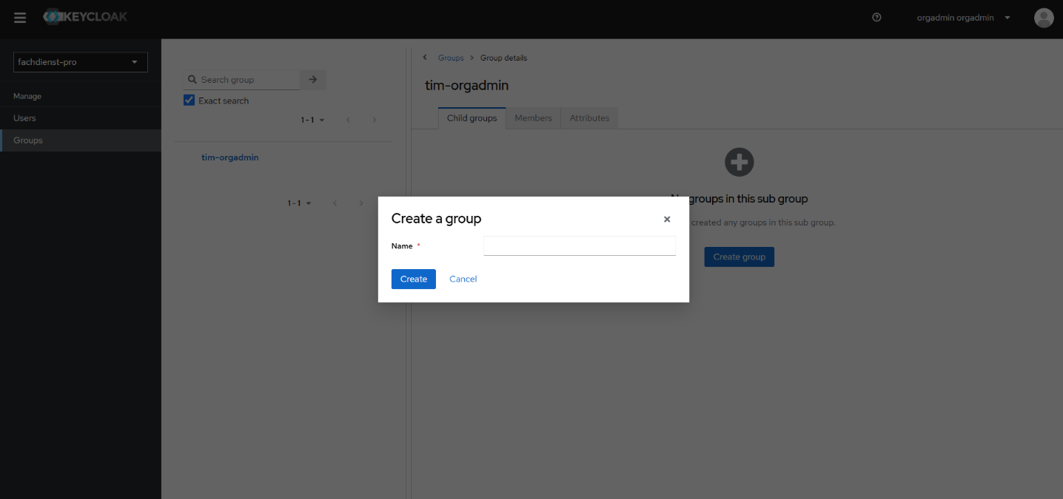Open the bottom 1-1 pagination dropdown
Screen dimensions: 1063x499
click(x=299, y=203)
